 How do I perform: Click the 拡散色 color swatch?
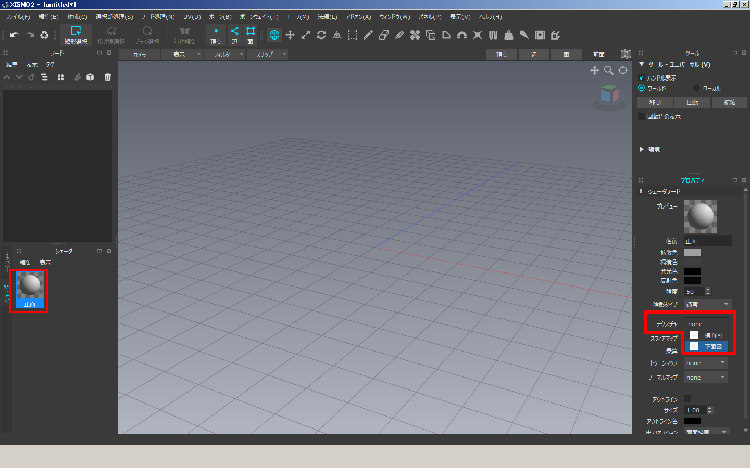692,253
